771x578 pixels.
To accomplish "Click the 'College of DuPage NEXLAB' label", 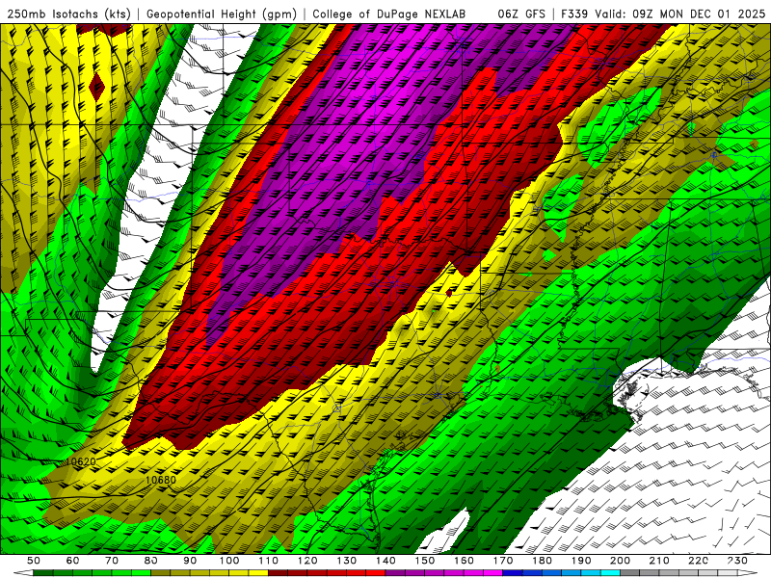I will (389, 14).
